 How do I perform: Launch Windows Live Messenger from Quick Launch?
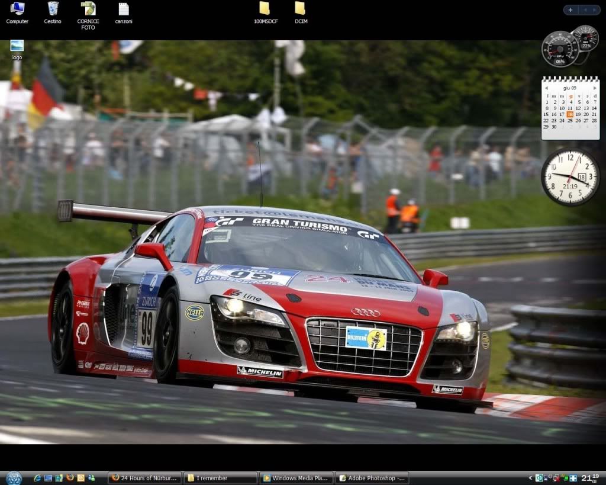pyautogui.click(x=92, y=478)
